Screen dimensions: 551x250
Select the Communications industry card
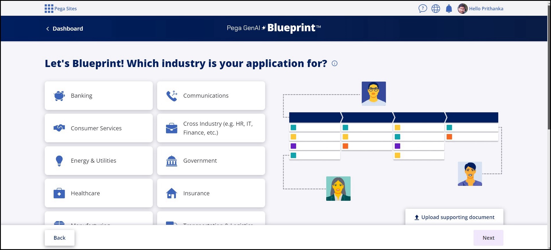pos(211,96)
